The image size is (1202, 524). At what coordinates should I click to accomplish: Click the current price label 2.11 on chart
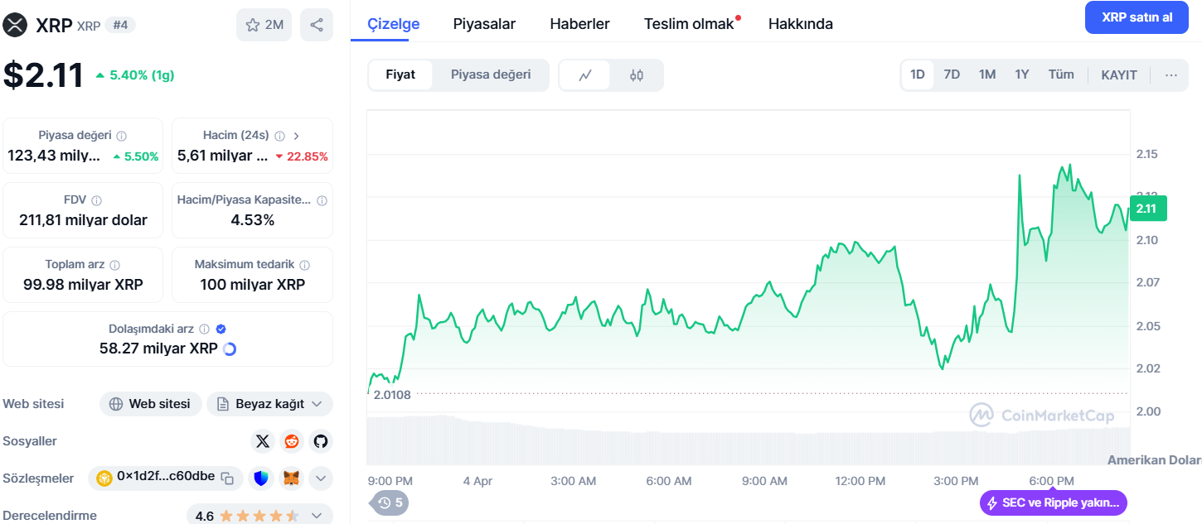click(x=1147, y=209)
